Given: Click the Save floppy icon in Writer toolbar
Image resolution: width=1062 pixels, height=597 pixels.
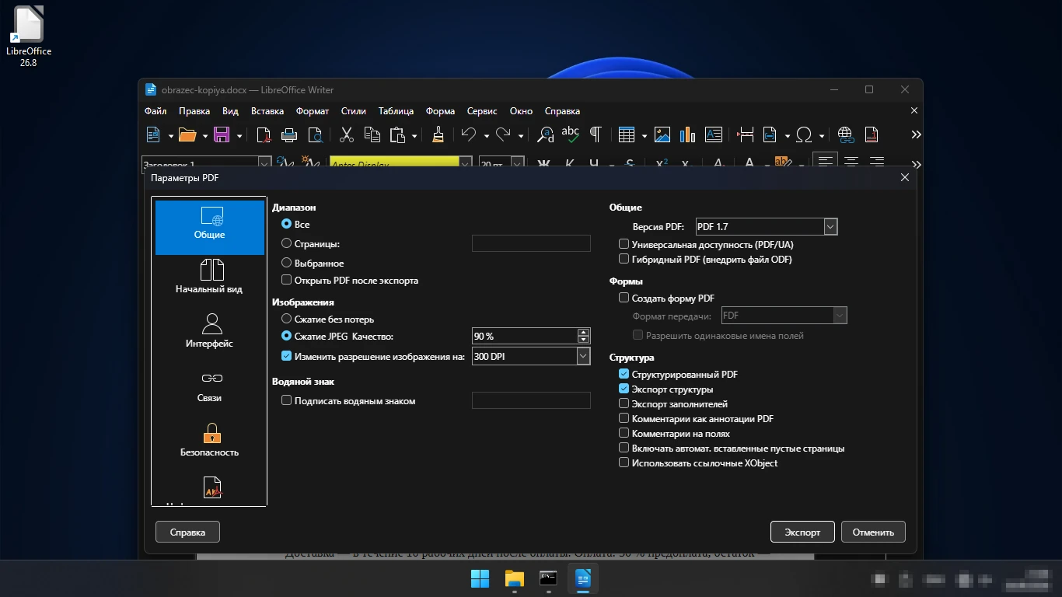Looking at the screenshot, I should pyautogui.click(x=222, y=134).
